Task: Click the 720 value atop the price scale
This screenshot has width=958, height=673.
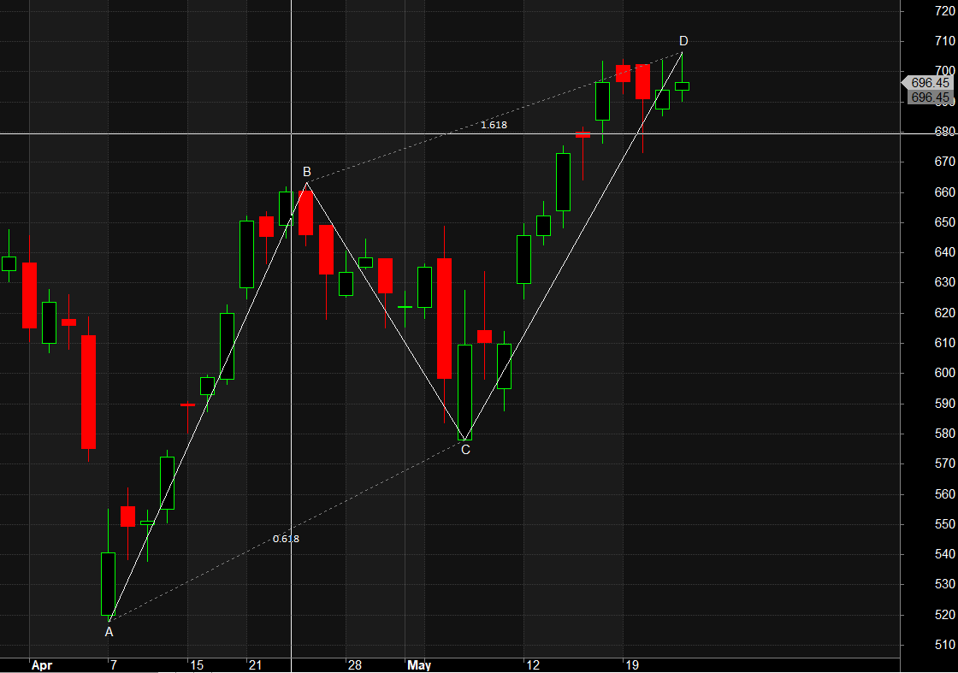Action: coord(944,11)
